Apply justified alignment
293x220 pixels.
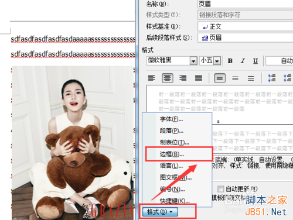pyautogui.click(x=199, y=78)
